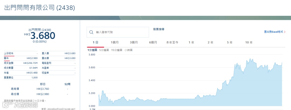The width and height of the screenshot is (291, 110).
Task: Click the 3.800 y-axis label
Action: 92,55
